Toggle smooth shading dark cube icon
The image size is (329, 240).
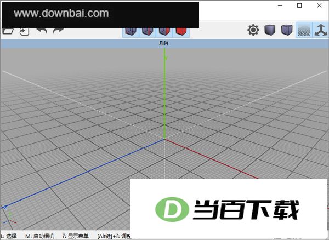click(270, 30)
